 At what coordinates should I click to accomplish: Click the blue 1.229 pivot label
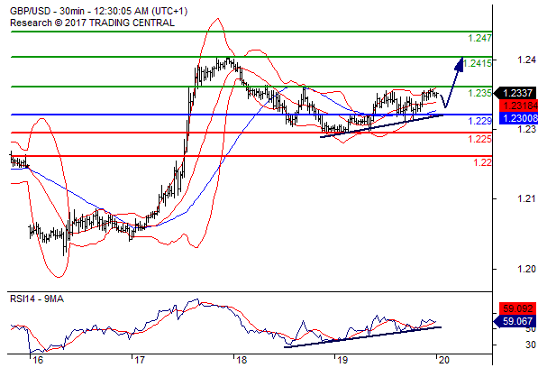[479, 121]
